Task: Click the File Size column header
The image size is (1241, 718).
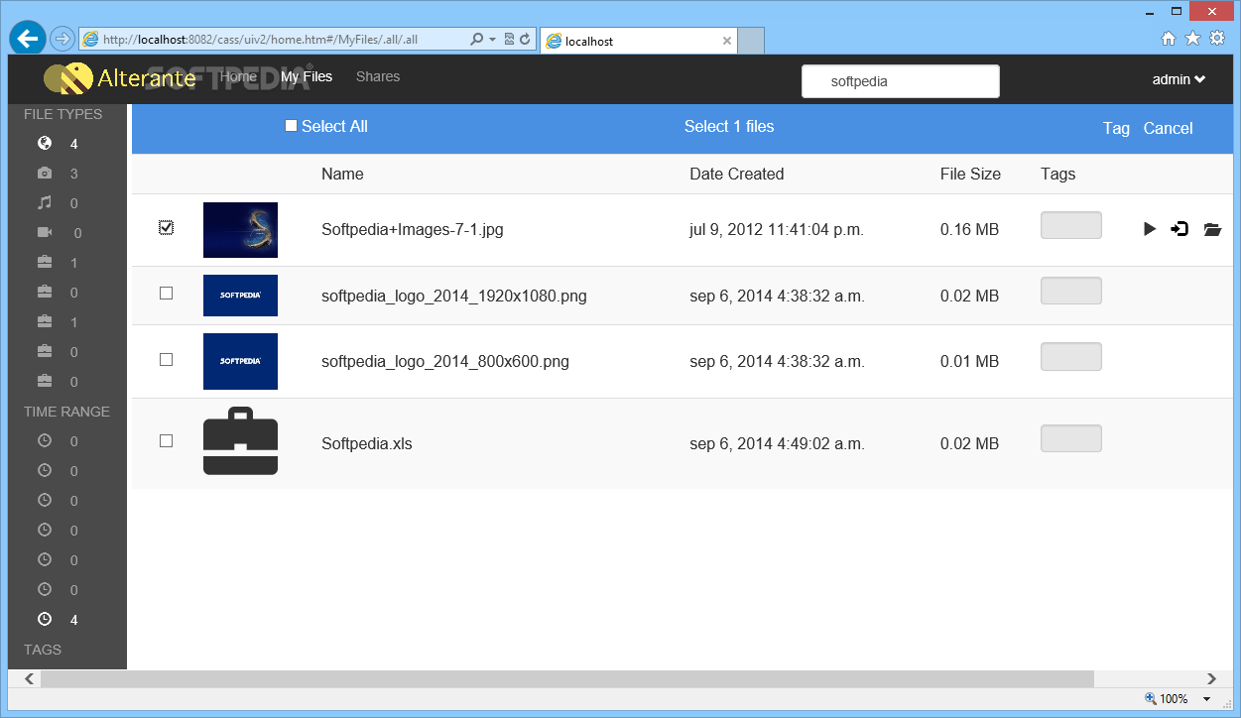Action: [x=970, y=174]
